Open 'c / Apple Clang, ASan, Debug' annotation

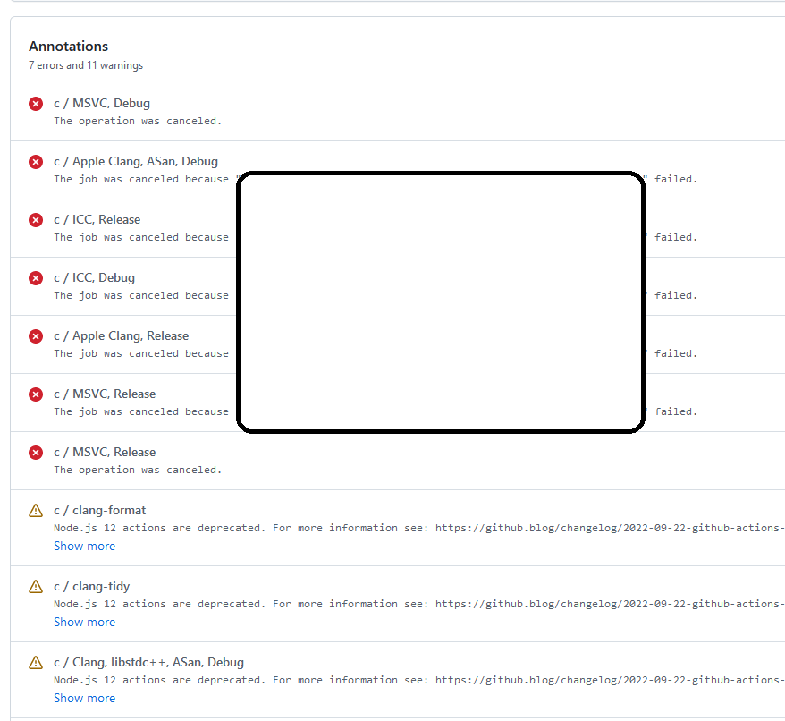pos(136,161)
